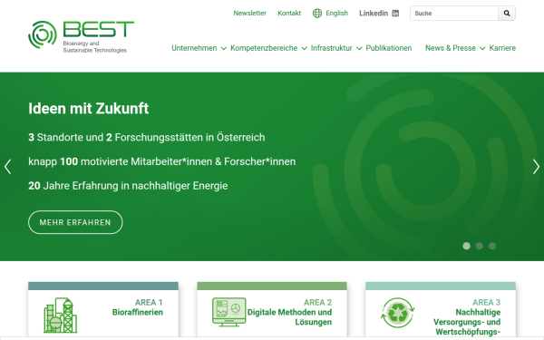Screen dimensions: 544x340
Task: Open the Linkedin text link
Action: tap(374, 14)
